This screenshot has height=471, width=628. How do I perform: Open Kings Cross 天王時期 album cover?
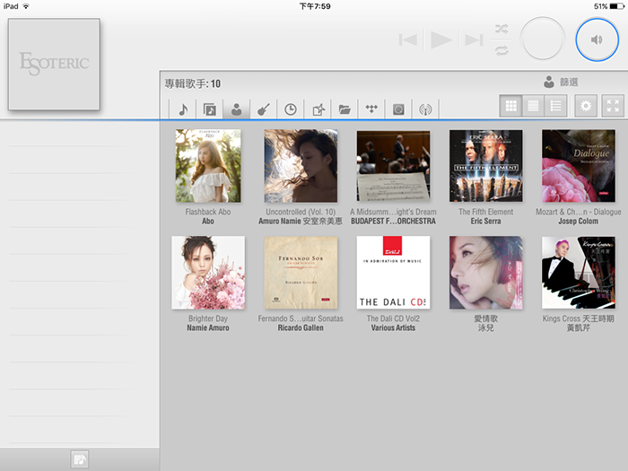click(579, 273)
